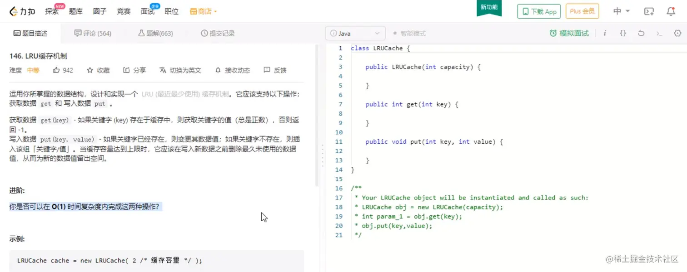This screenshot has width=687, height=272.
Task: Toggle the 智能模式 smart mode
Action: coord(409,33)
